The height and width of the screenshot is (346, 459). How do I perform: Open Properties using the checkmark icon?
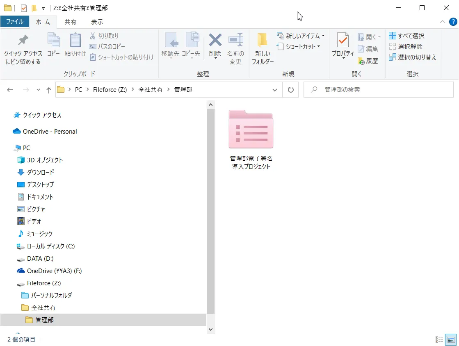343,40
